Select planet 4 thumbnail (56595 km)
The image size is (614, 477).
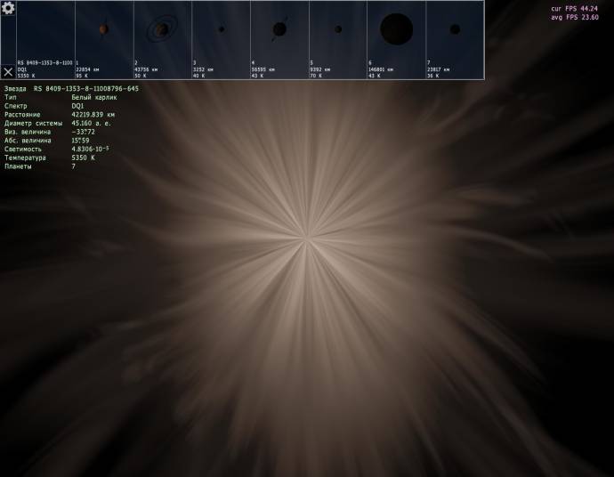tap(279, 39)
